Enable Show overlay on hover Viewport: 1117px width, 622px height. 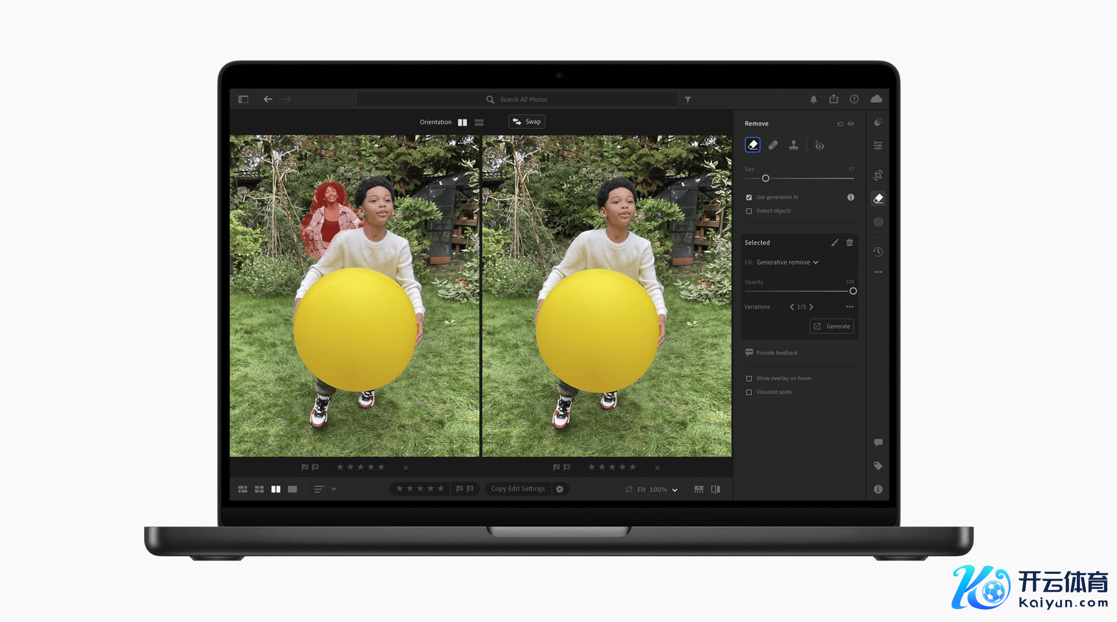[x=749, y=378]
